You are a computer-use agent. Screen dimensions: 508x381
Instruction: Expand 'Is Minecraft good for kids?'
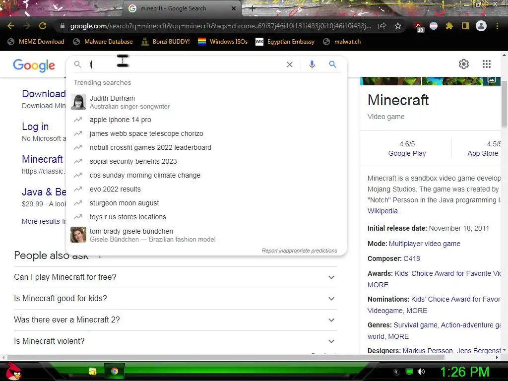click(176, 299)
